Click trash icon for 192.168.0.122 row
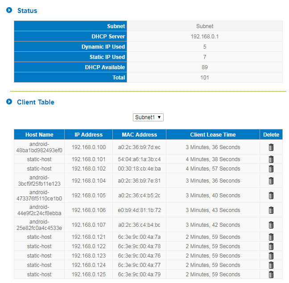289x283 pixels. 271,246
